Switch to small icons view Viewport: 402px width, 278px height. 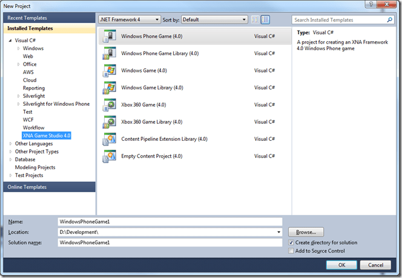click(255, 19)
